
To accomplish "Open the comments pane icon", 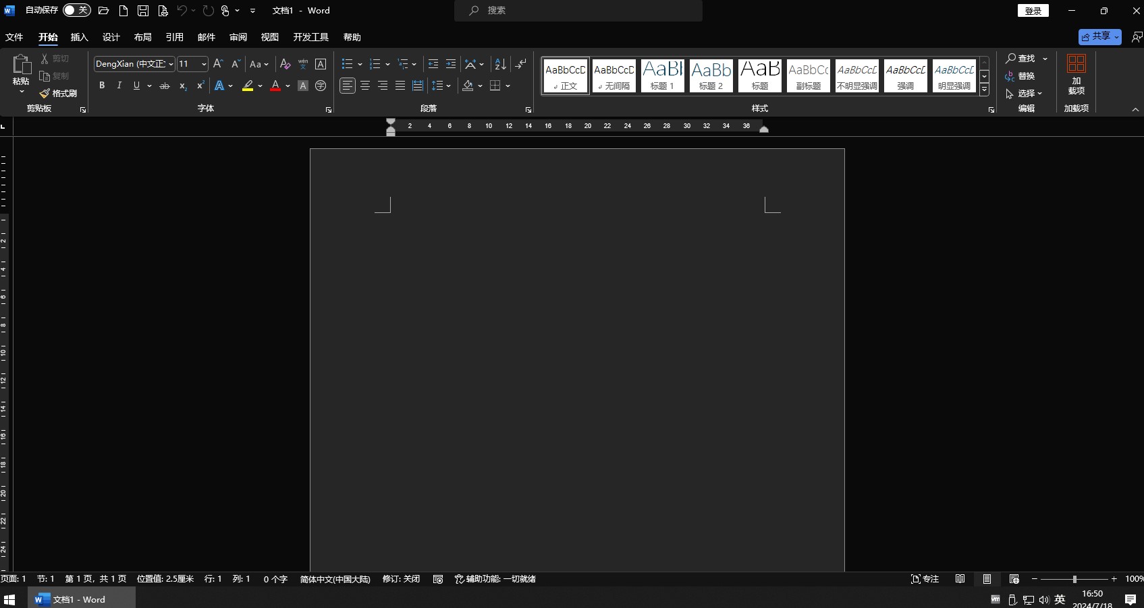I will pyautogui.click(x=1137, y=37).
